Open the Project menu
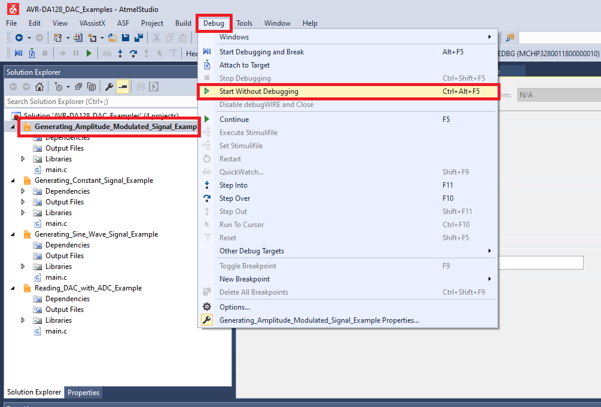The height and width of the screenshot is (407, 601). click(152, 23)
